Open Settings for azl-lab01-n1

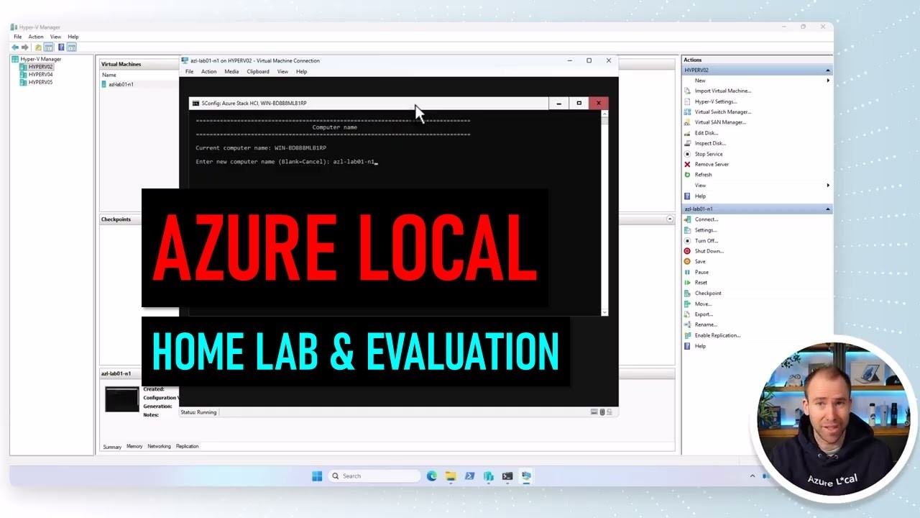pos(705,230)
